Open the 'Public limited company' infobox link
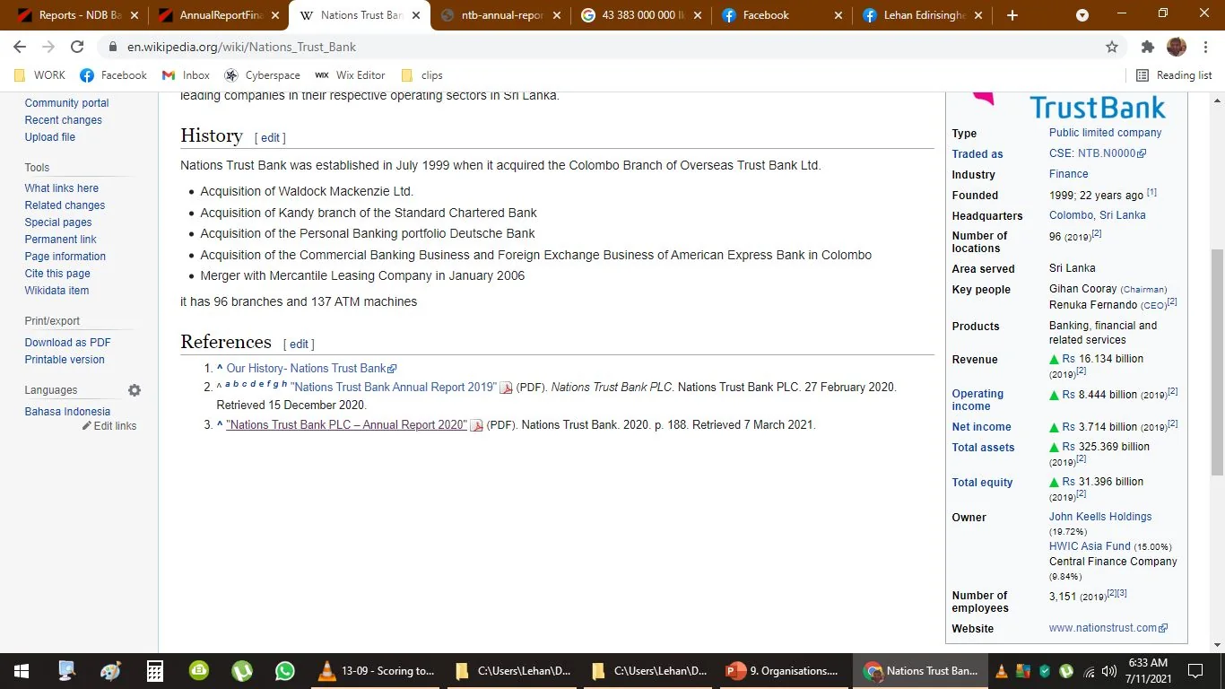The width and height of the screenshot is (1225, 689). pos(1105,133)
